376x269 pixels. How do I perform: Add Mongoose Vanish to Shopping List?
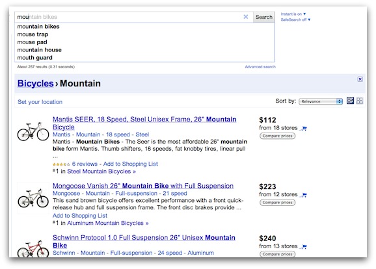pos(80,216)
